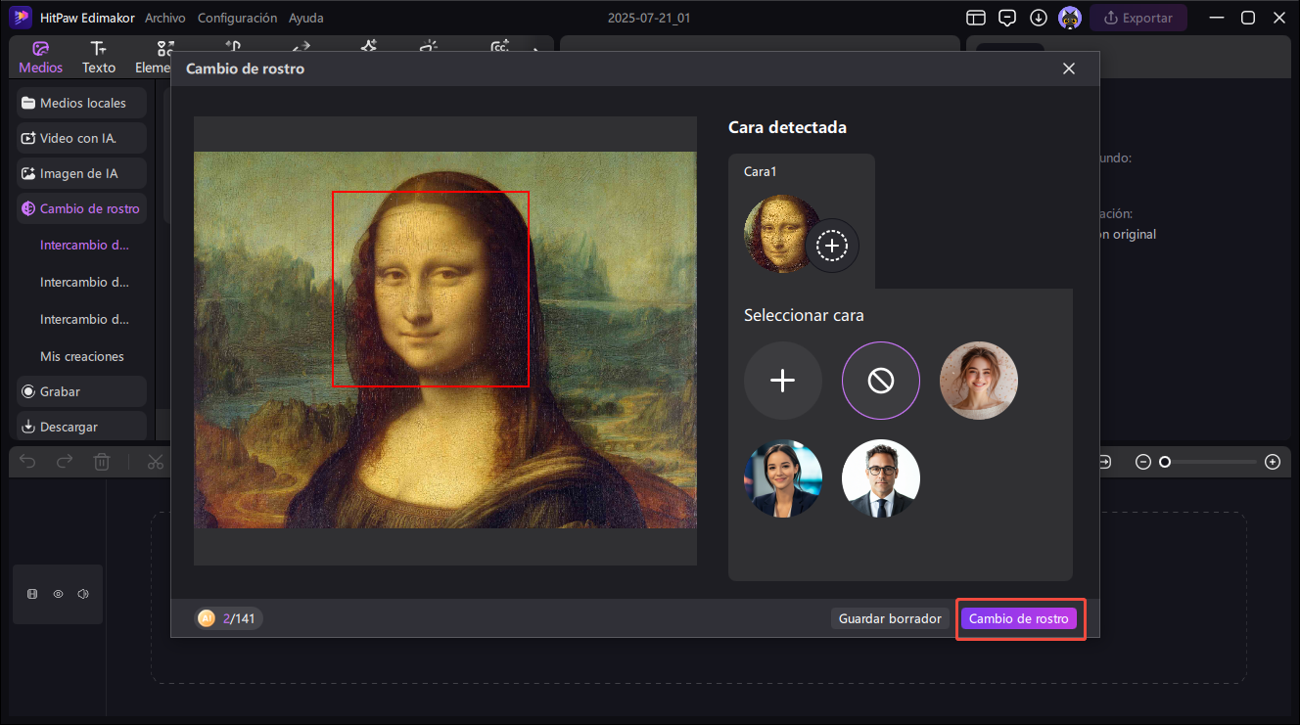Select the Descargar sidebar item

tap(82, 427)
